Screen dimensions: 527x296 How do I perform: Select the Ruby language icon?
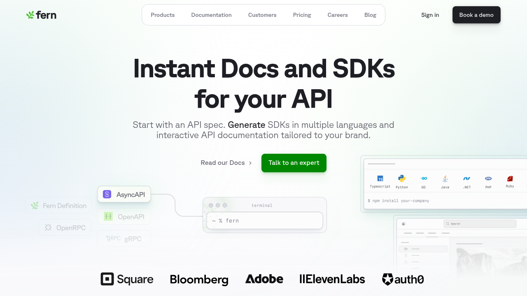pyautogui.click(x=510, y=178)
